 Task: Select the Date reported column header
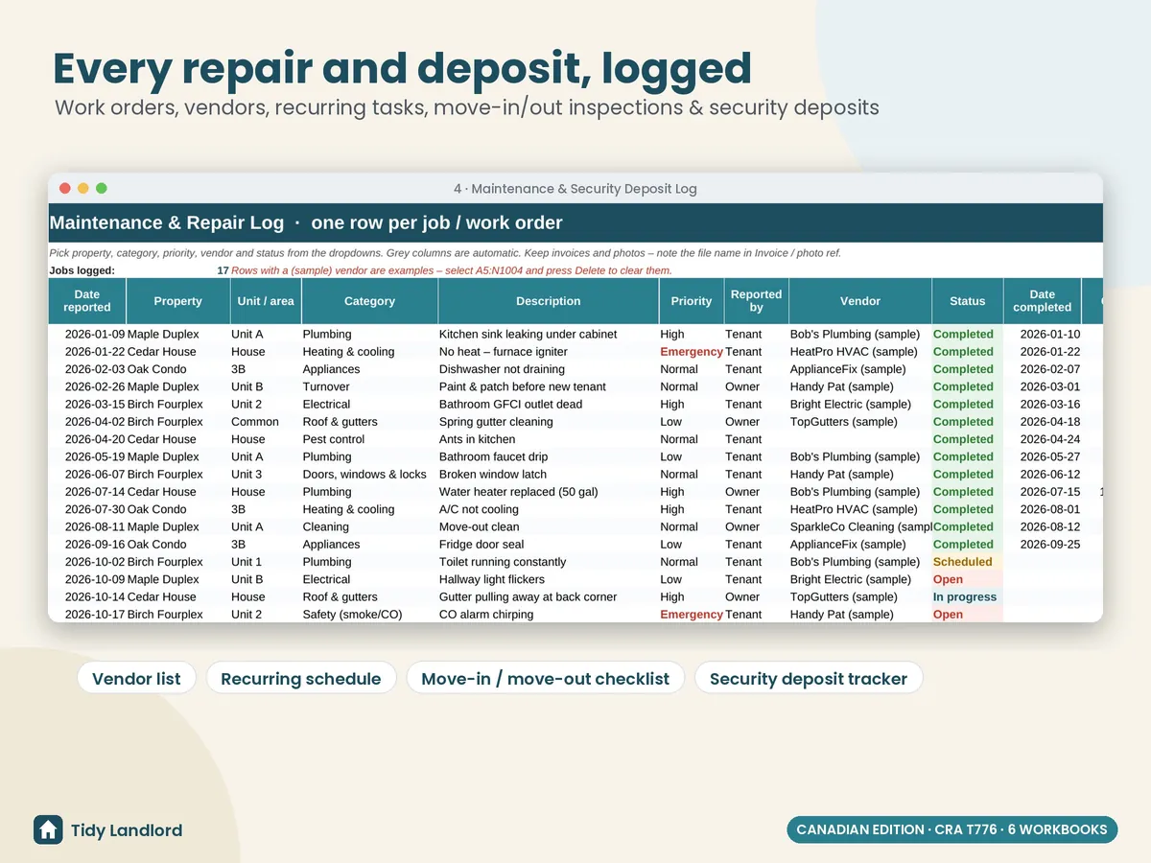tap(87, 301)
